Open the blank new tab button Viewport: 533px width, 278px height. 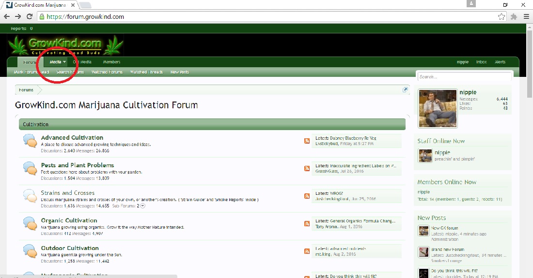coord(85,5)
